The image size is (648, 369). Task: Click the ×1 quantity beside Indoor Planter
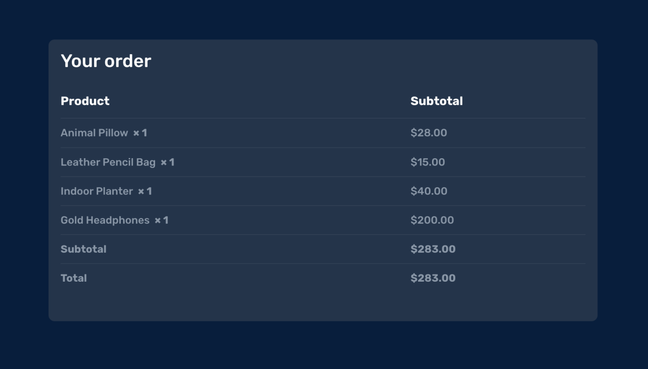click(x=145, y=191)
